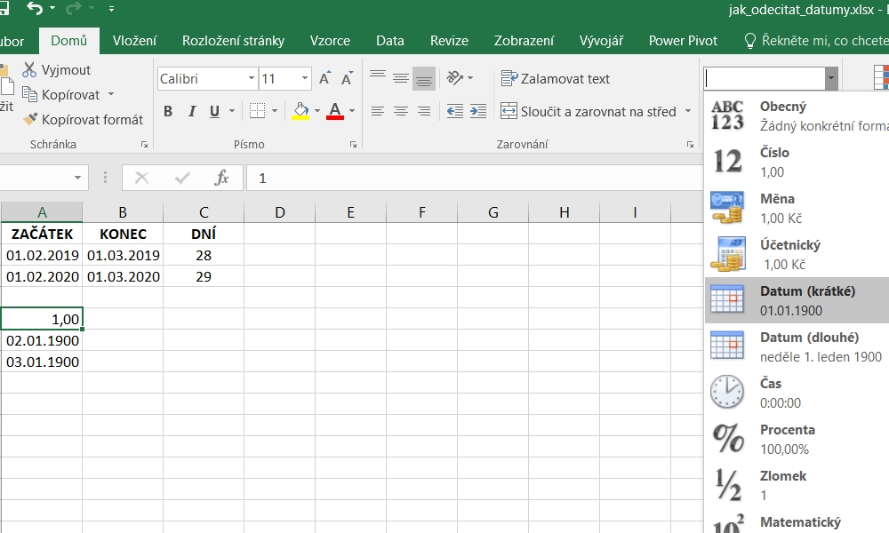The height and width of the screenshot is (533, 889).
Task: Toggle bold formatting
Action: pos(168,111)
